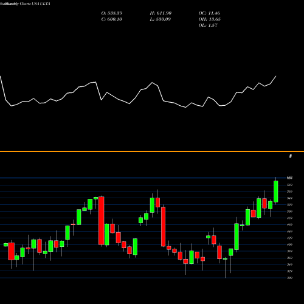The height and width of the screenshot is (304, 304).
Task: Click the 469 price axis label
Action: click(x=290, y=225)
